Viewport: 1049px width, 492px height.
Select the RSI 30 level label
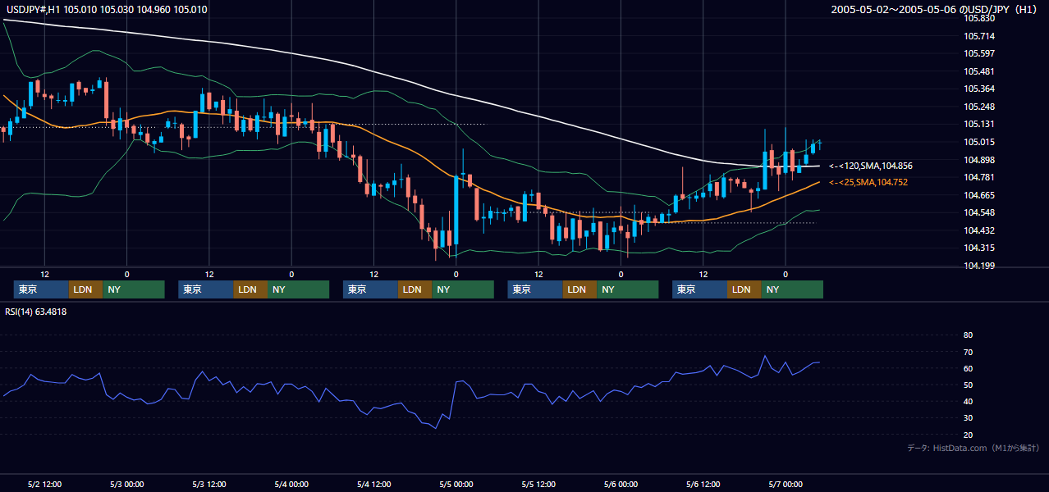(968, 418)
